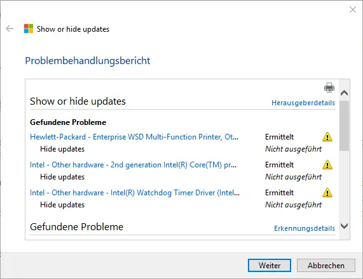
Task: Click the scroll up arrow
Action: click(345, 93)
